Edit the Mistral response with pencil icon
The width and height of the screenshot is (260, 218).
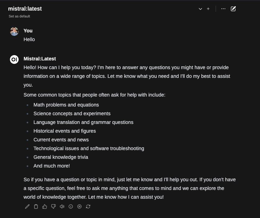click(x=27, y=206)
